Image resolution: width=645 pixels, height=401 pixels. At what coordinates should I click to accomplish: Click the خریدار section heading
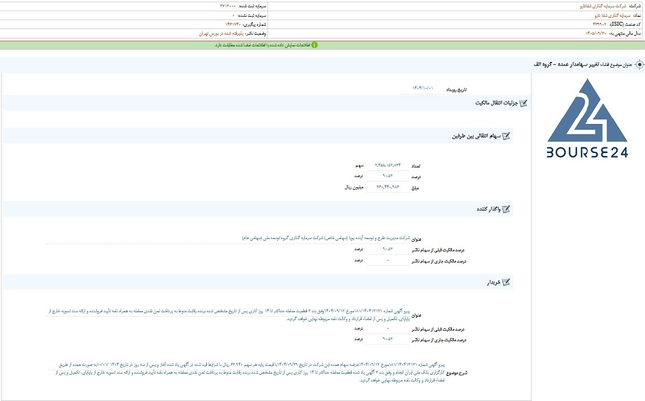494,283
